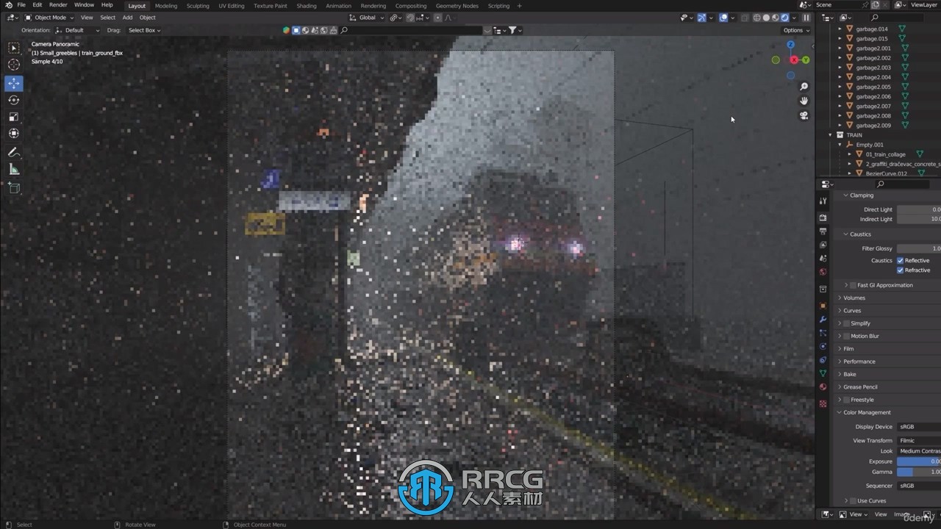Open the Render properties tab
This screenshot has height=529, width=941.
tap(823, 217)
